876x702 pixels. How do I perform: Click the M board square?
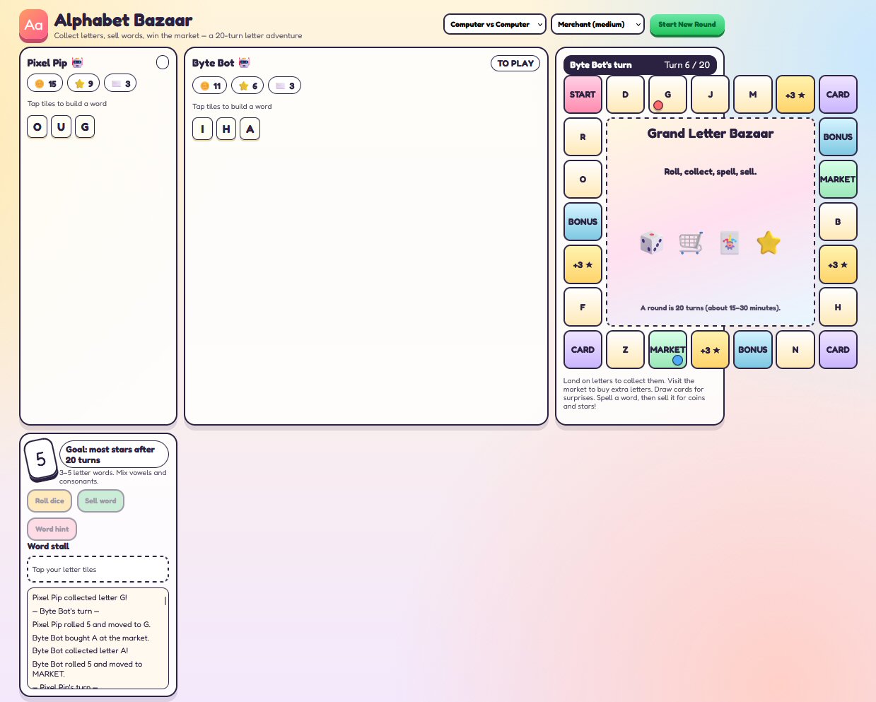pos(753,95)
